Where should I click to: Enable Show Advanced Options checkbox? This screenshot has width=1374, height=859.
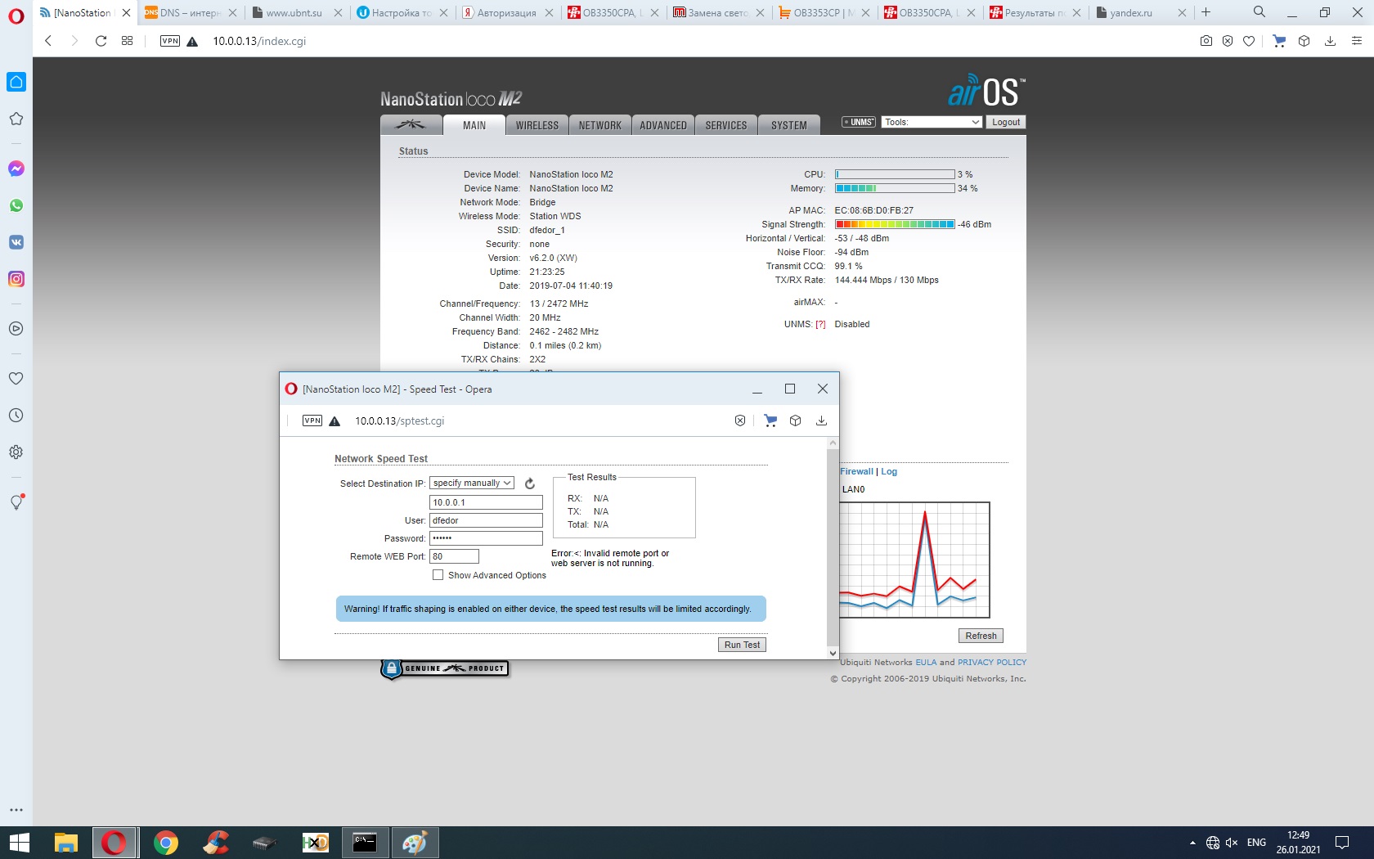(438, 575)
